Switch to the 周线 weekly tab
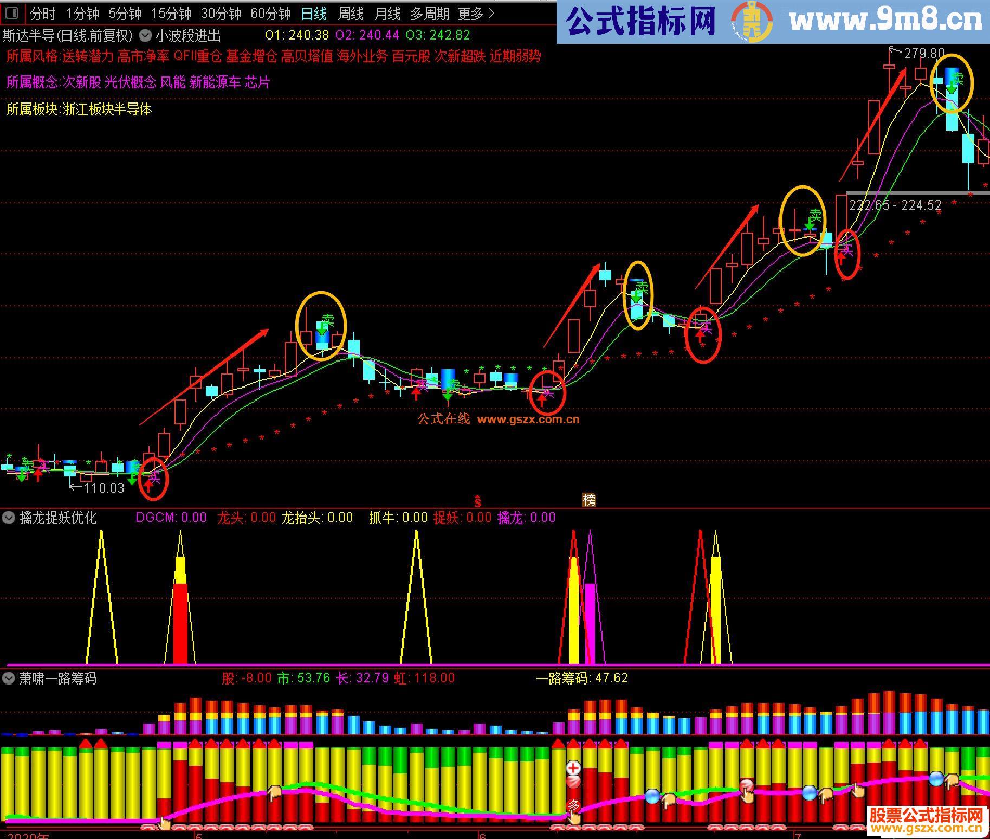 pos(351,14)
